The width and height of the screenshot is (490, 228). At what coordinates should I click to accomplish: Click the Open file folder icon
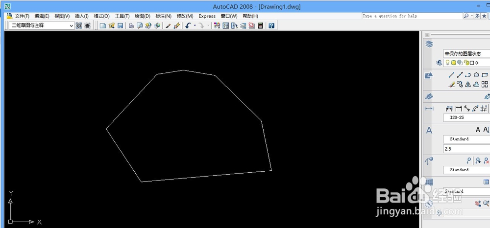click(x=112, y=25)
